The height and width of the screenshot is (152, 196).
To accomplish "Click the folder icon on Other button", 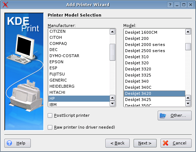I will [x=163, y=115].
